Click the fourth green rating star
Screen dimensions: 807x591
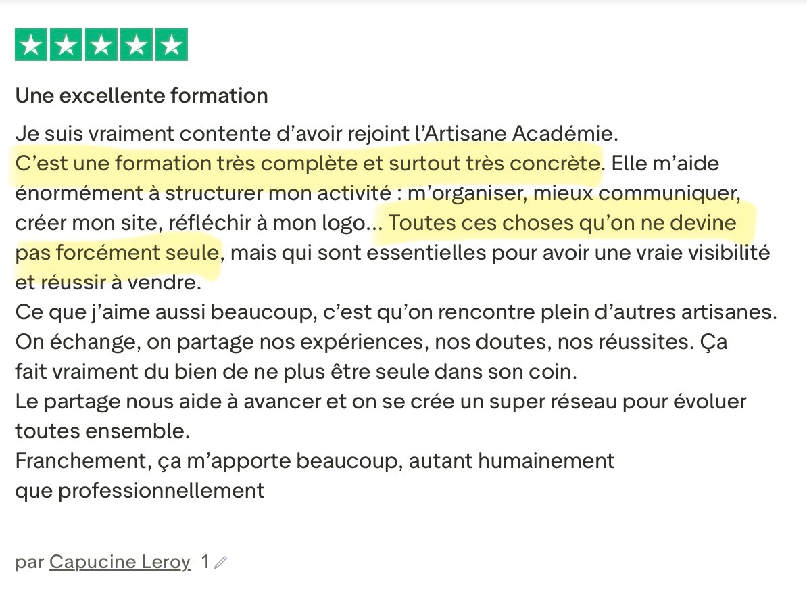[x=137, y=45]
